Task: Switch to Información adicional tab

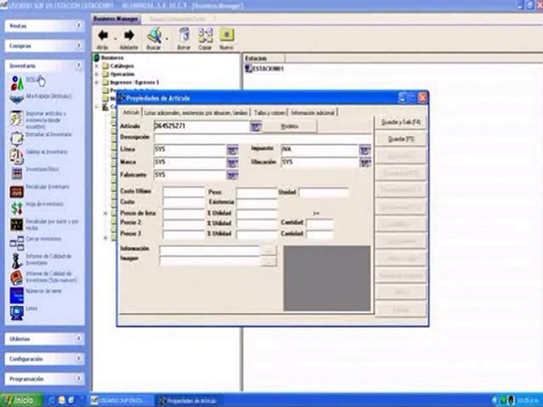Action: coord(313,113)
